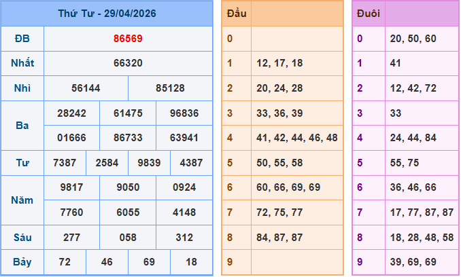The image size is (461, 277).
Task: Click the Bảy prize label
Action: point(22,262)
